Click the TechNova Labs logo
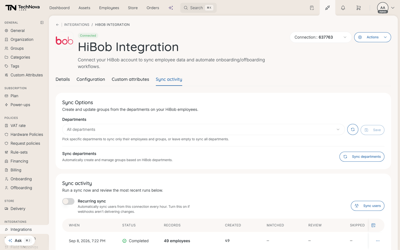Screen dimensions: 400x250 pos(22,8)
